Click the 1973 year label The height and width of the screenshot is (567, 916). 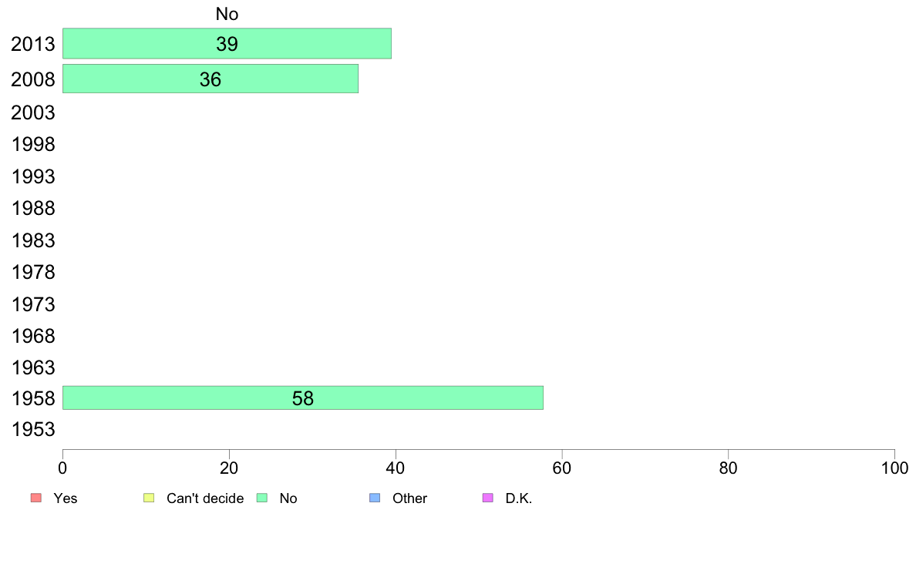[32, 304]
